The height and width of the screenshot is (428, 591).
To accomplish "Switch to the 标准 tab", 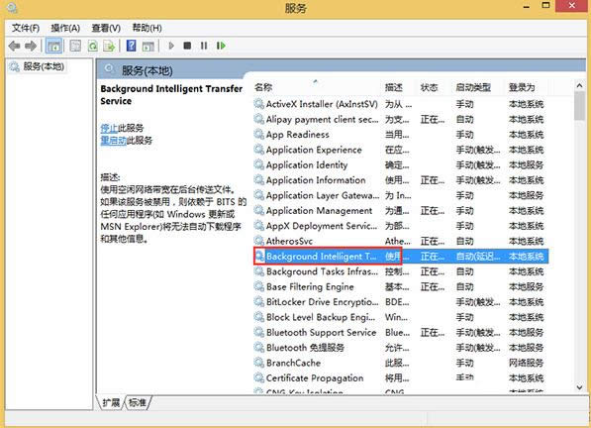I will [x=138, y=402].
